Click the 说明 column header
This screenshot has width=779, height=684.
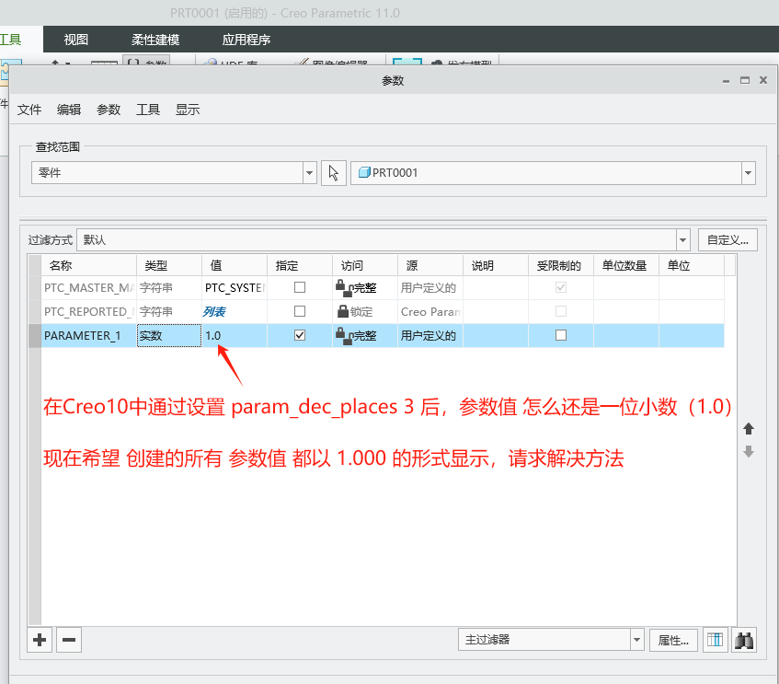496,266
